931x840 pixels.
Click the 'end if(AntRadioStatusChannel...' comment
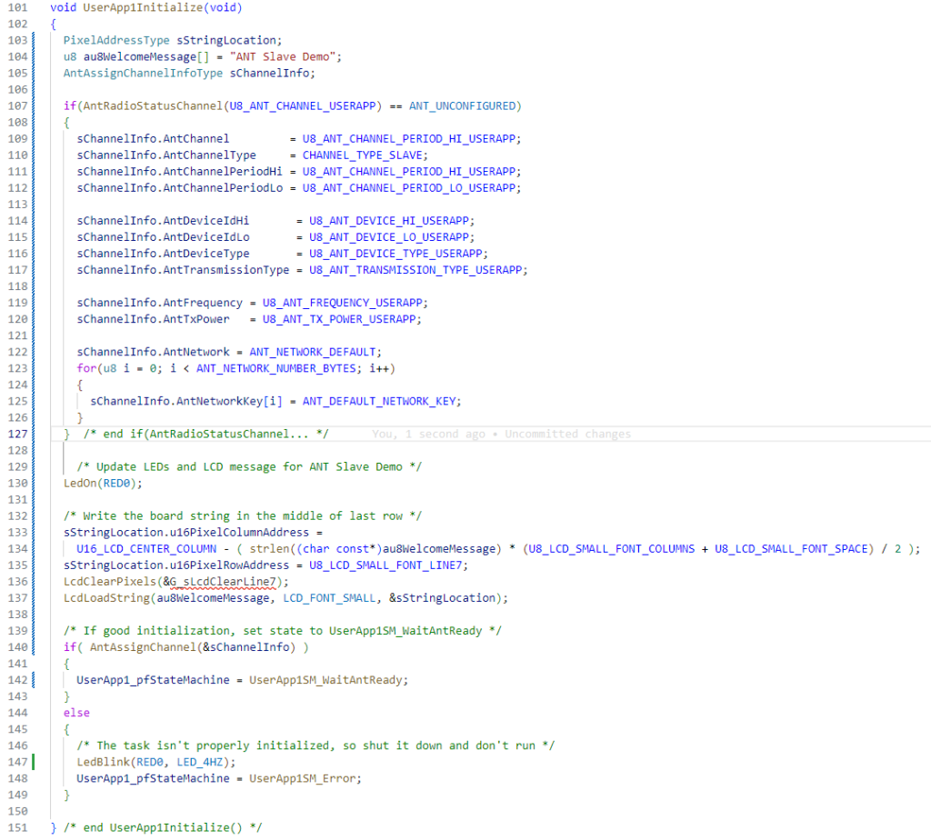(x=206, y=434)
